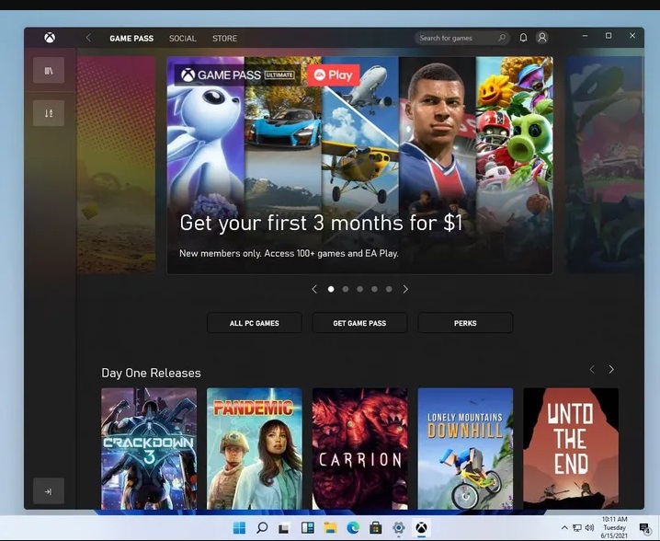Click the All PC Games button
Viewport: 660px width, 541px height.
point(254,323)
